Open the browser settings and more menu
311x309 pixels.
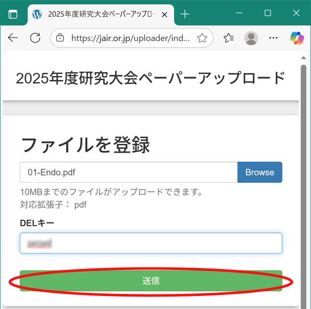point(273,38)
